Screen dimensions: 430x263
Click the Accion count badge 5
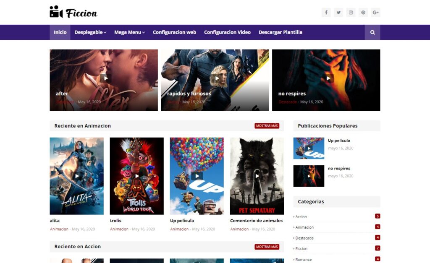[378, 216]
